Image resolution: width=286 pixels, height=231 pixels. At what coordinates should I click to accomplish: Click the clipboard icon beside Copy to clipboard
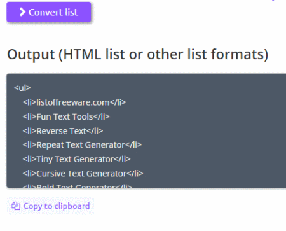[x=16, y=206]
